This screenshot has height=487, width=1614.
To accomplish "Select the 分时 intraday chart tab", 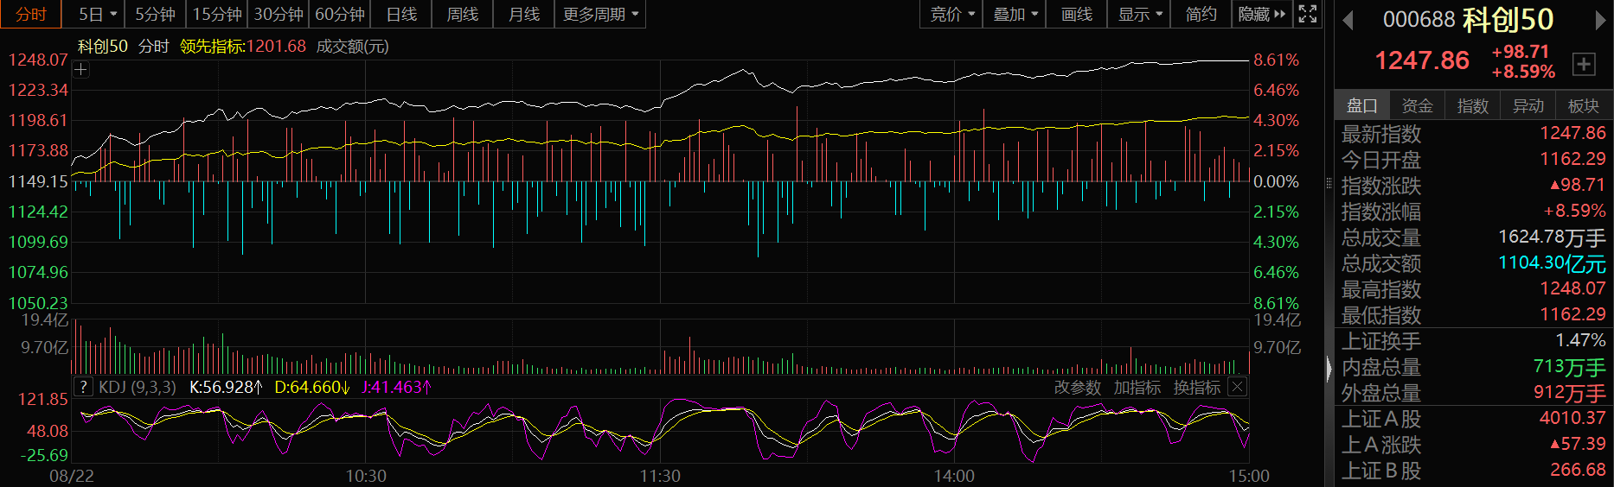I will point(31,14).
